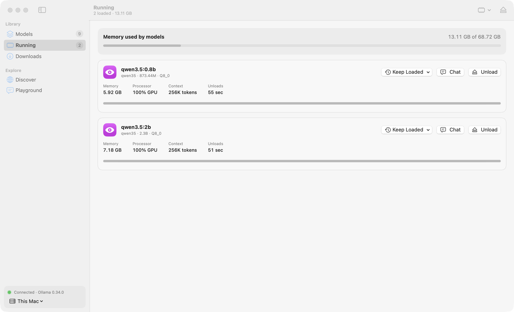
Task: Toggle the sidebar panel icon
Action: (x=42, y=10)
